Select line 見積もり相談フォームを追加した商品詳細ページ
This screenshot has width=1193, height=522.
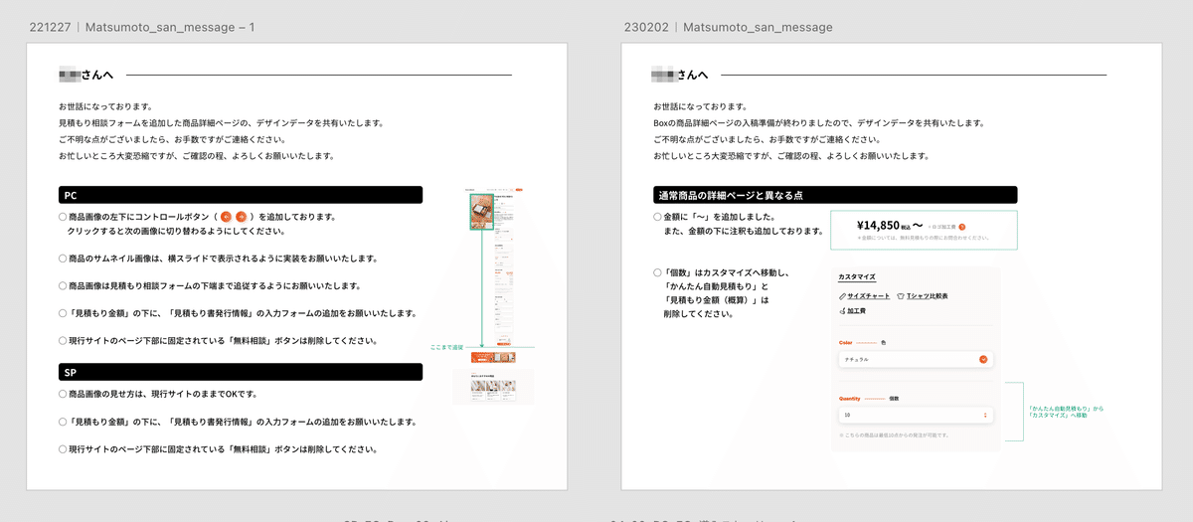[x=221, y=123]
